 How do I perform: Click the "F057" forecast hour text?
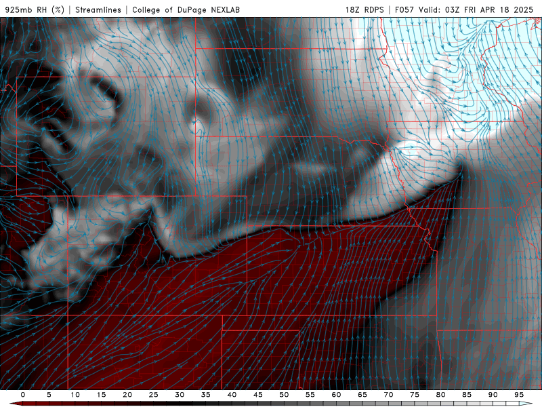pyautogui.click(x=404, y=9)
